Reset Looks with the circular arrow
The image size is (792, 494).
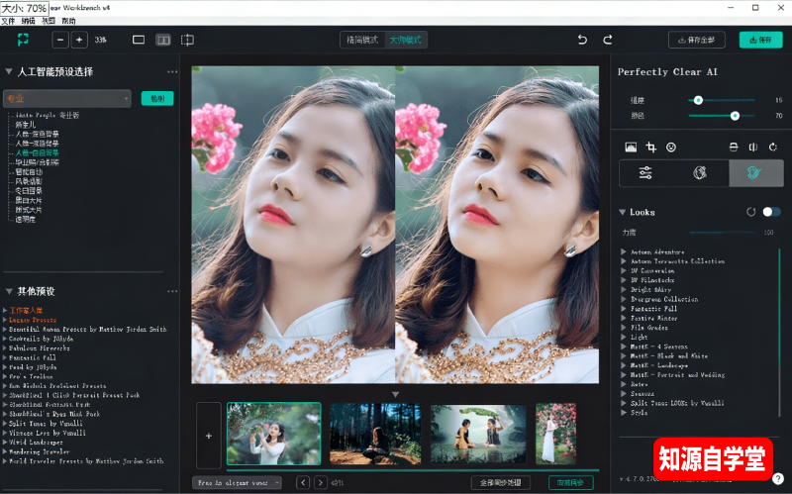751,212
